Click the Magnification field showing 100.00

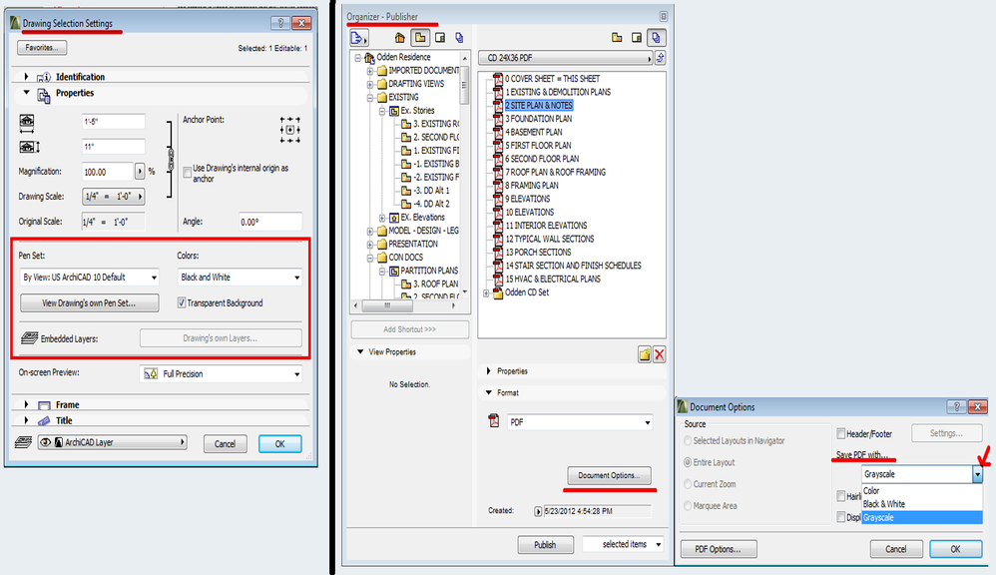pyautogui.click(x=108, y=172)
